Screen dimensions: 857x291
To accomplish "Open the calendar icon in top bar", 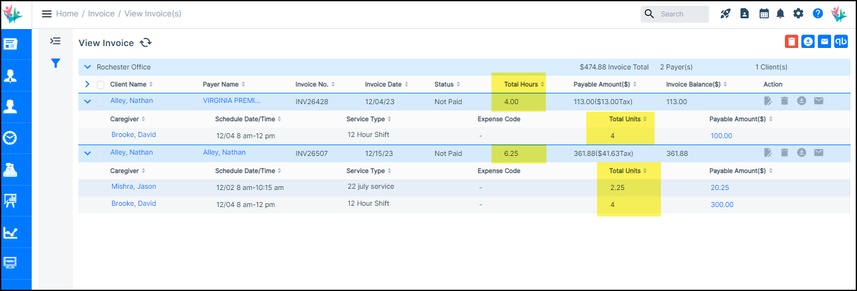I will [x=764, y=14].
